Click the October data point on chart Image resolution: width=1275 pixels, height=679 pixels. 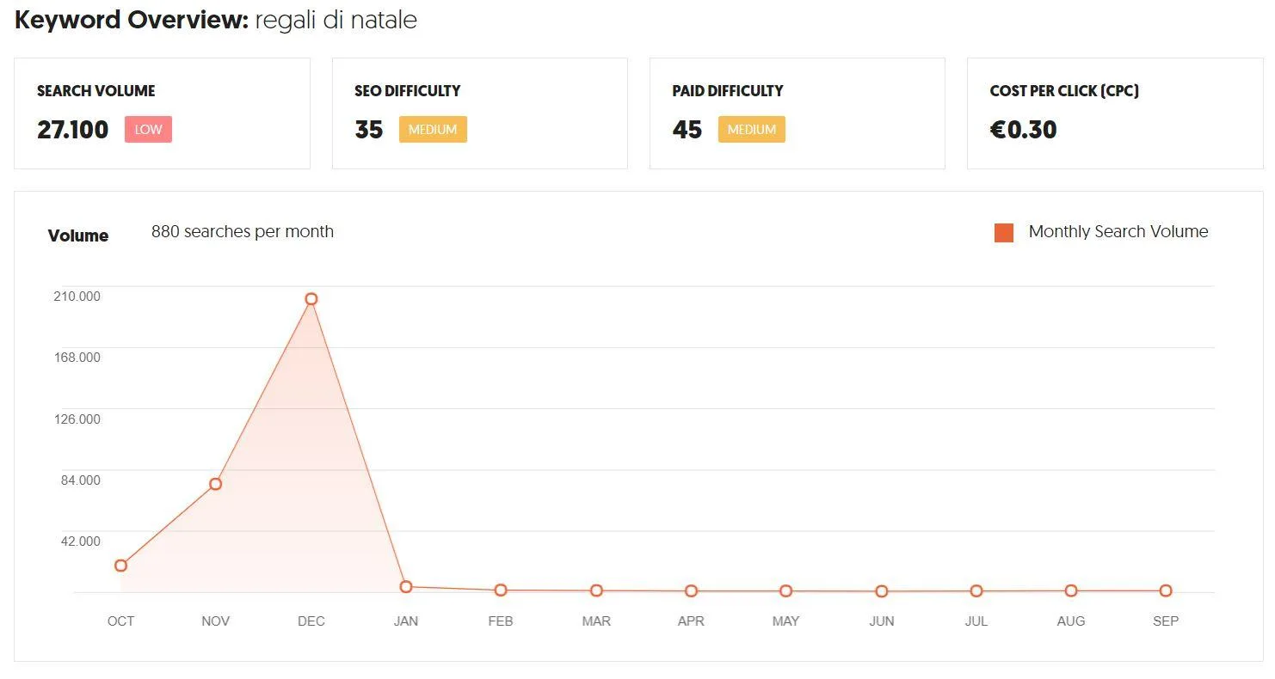click(121, 566)
